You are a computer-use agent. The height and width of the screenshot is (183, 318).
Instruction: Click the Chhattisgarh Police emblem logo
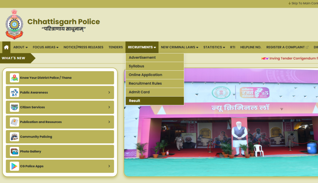14,23
